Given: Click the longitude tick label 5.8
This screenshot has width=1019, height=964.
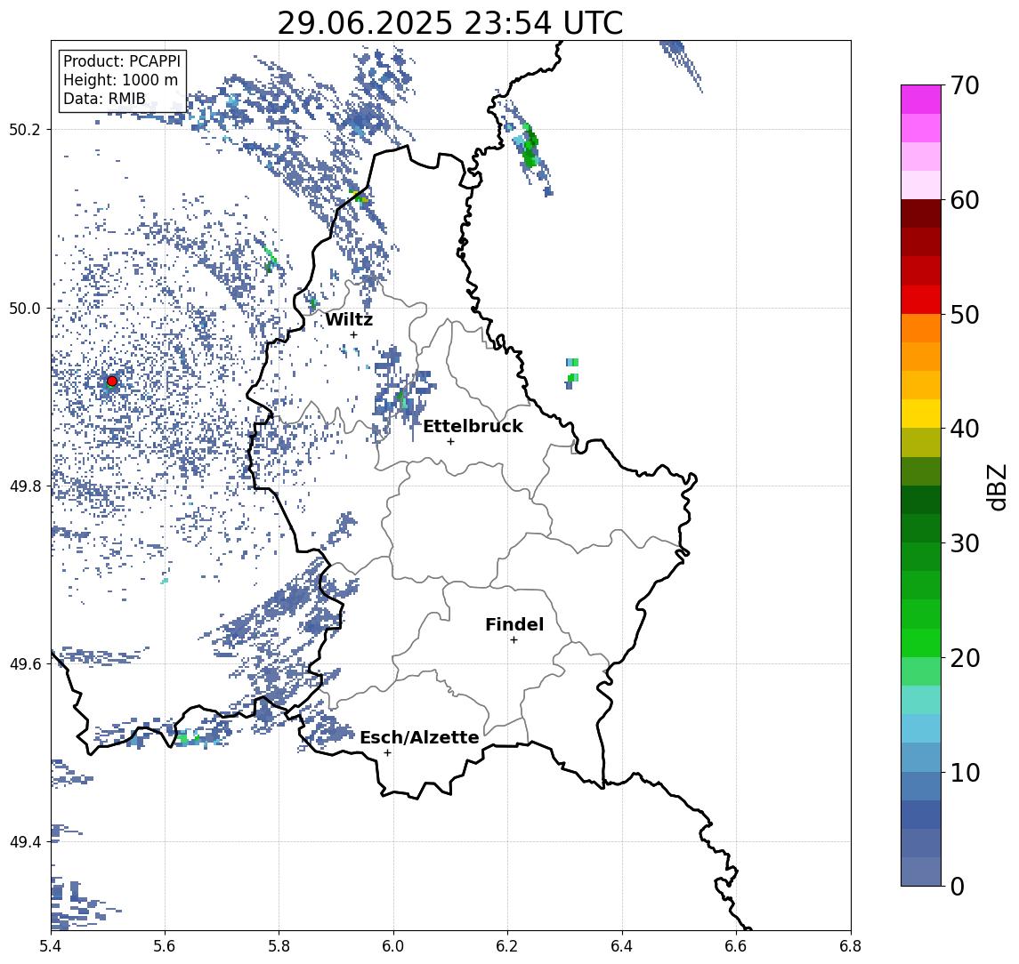Looking at the screenshot, I should [x=279, y=946].
